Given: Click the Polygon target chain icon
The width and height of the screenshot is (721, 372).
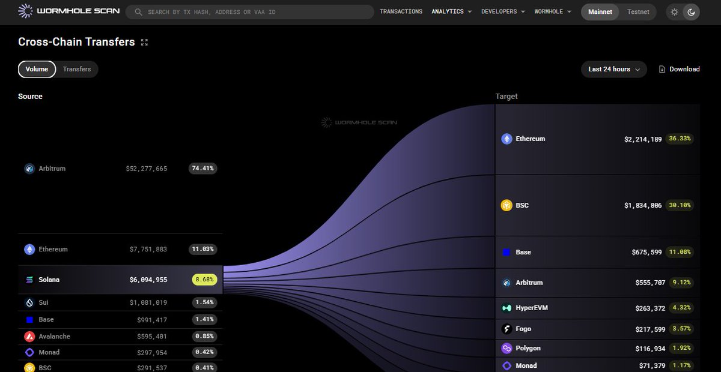Looking at the screenshot, I should (x=507, y=348).
